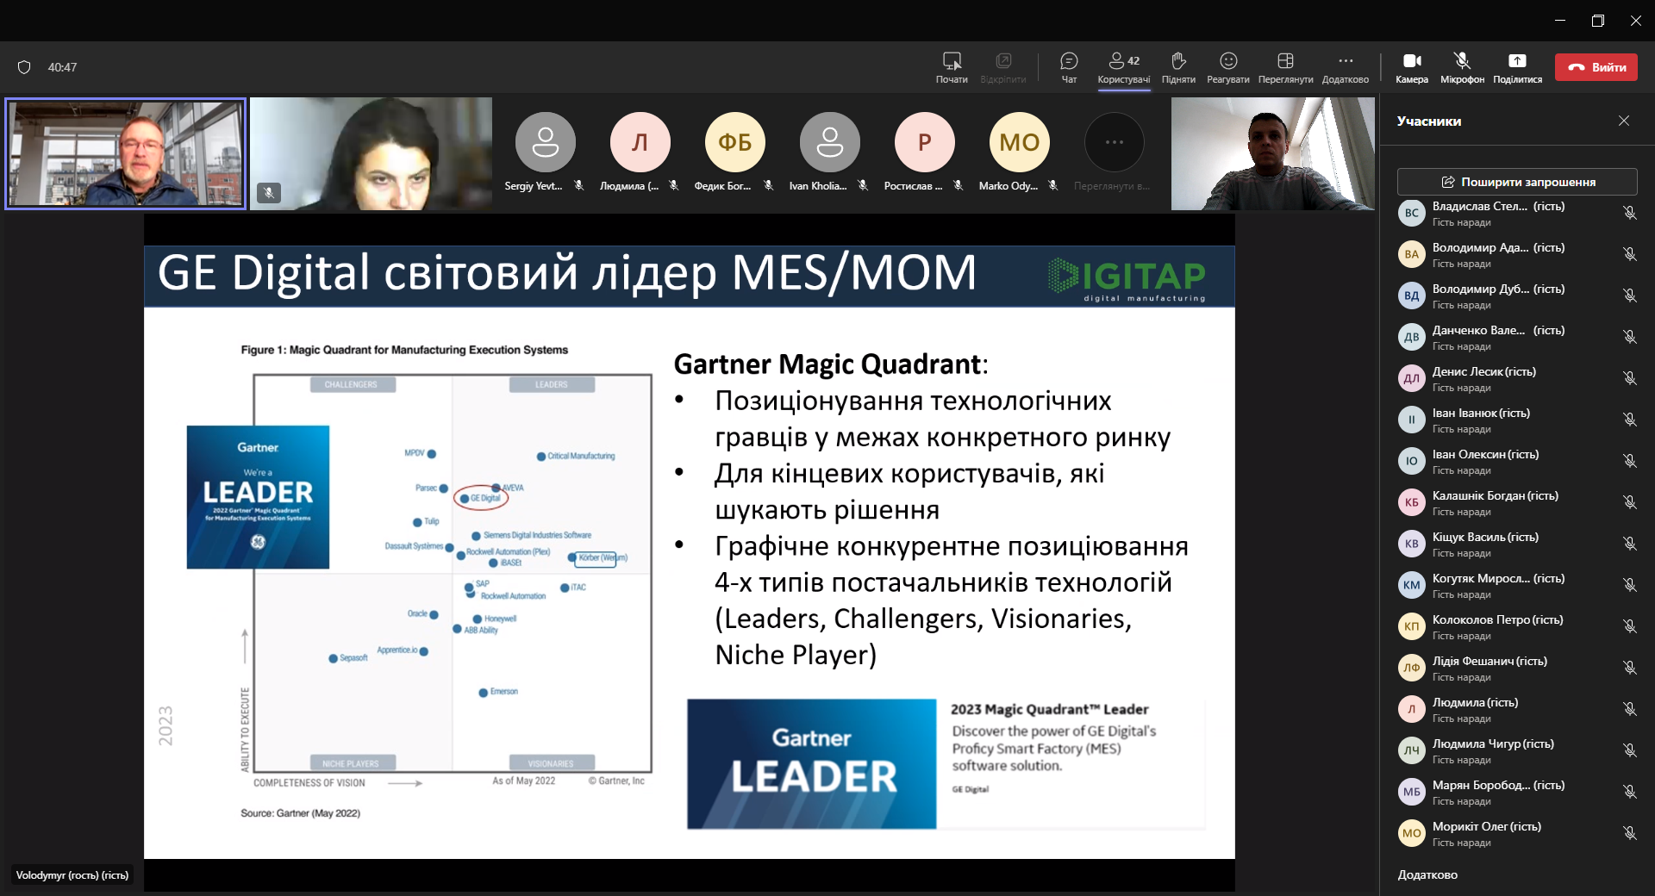Viewport: 1655px width, 896px height.
Task: Share screen via Поділитися
Action: (x=1517, y=67)
